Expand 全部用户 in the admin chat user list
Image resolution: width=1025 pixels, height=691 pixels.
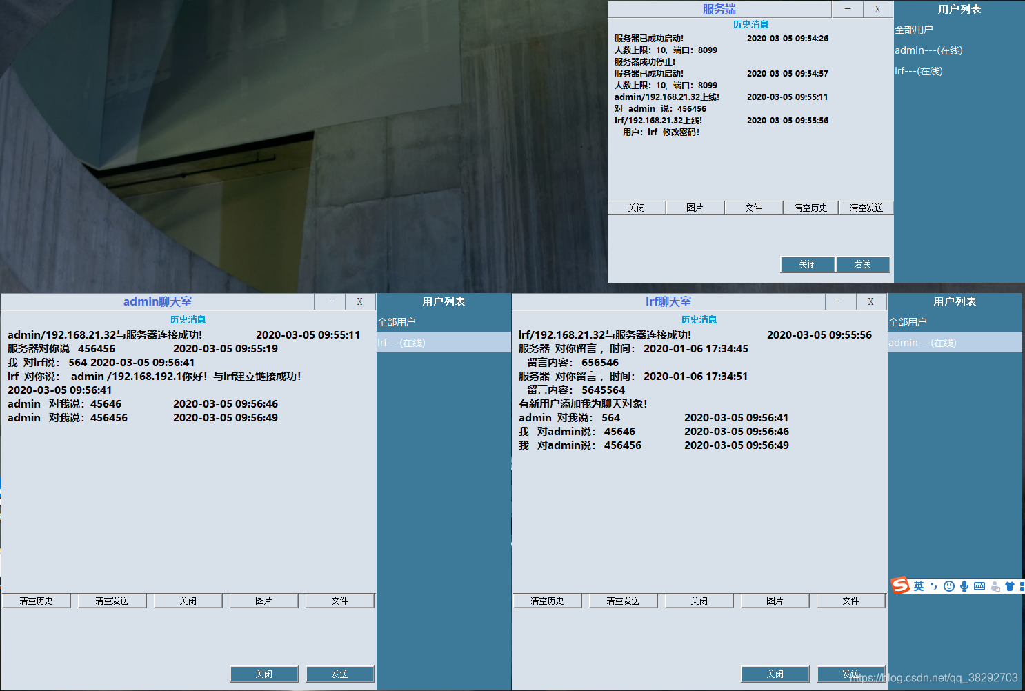coord(398,320)
